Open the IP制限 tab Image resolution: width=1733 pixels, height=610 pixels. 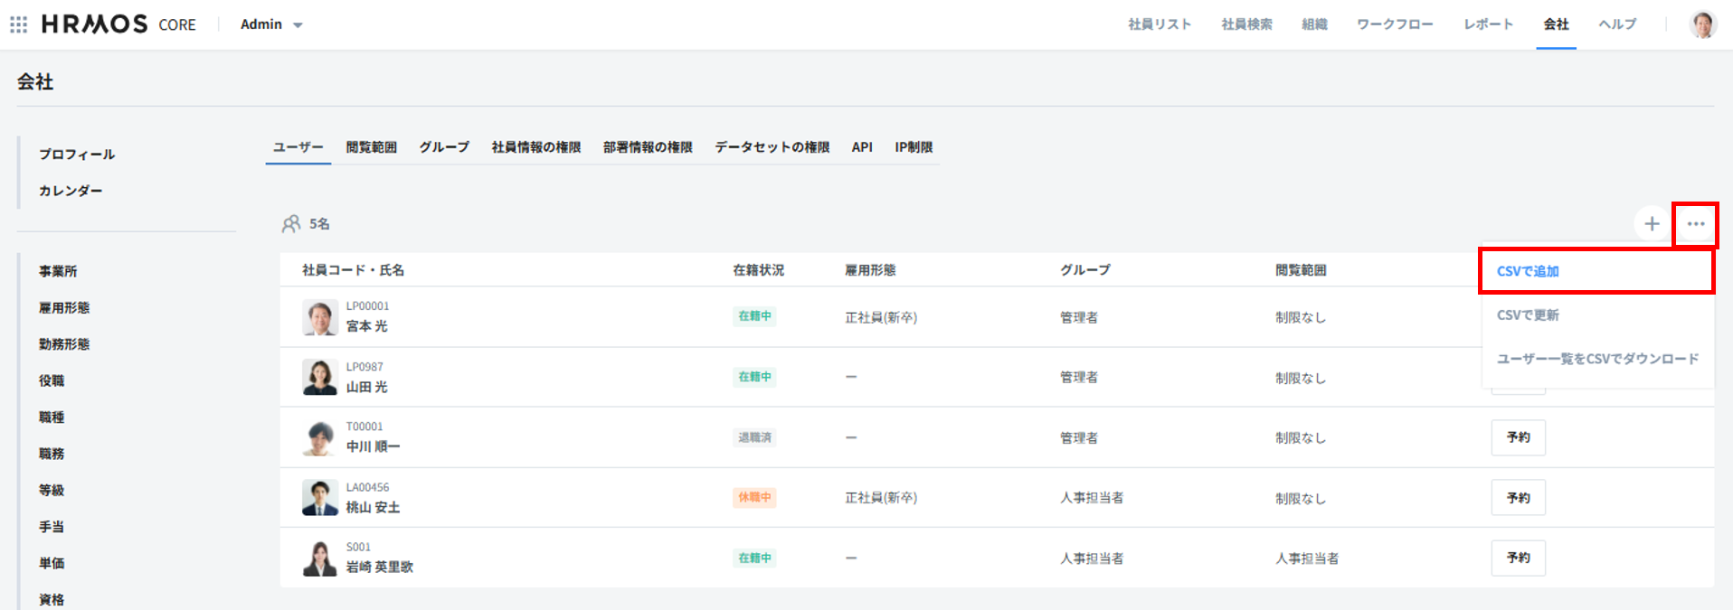(914, 147)
